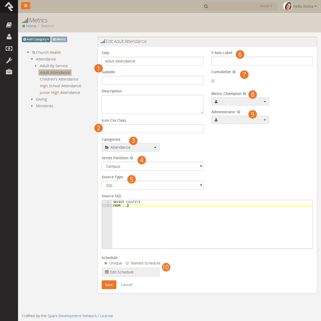The height and width of the screenshot is (321, 321).
Task: Save the metric changes
Action: tap(109, 285)
